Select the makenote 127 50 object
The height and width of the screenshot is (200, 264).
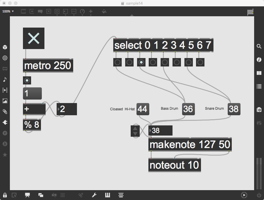[190, 144]
